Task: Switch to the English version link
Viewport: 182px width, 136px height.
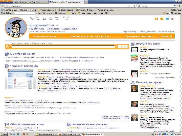Action: tap(58, 18)
